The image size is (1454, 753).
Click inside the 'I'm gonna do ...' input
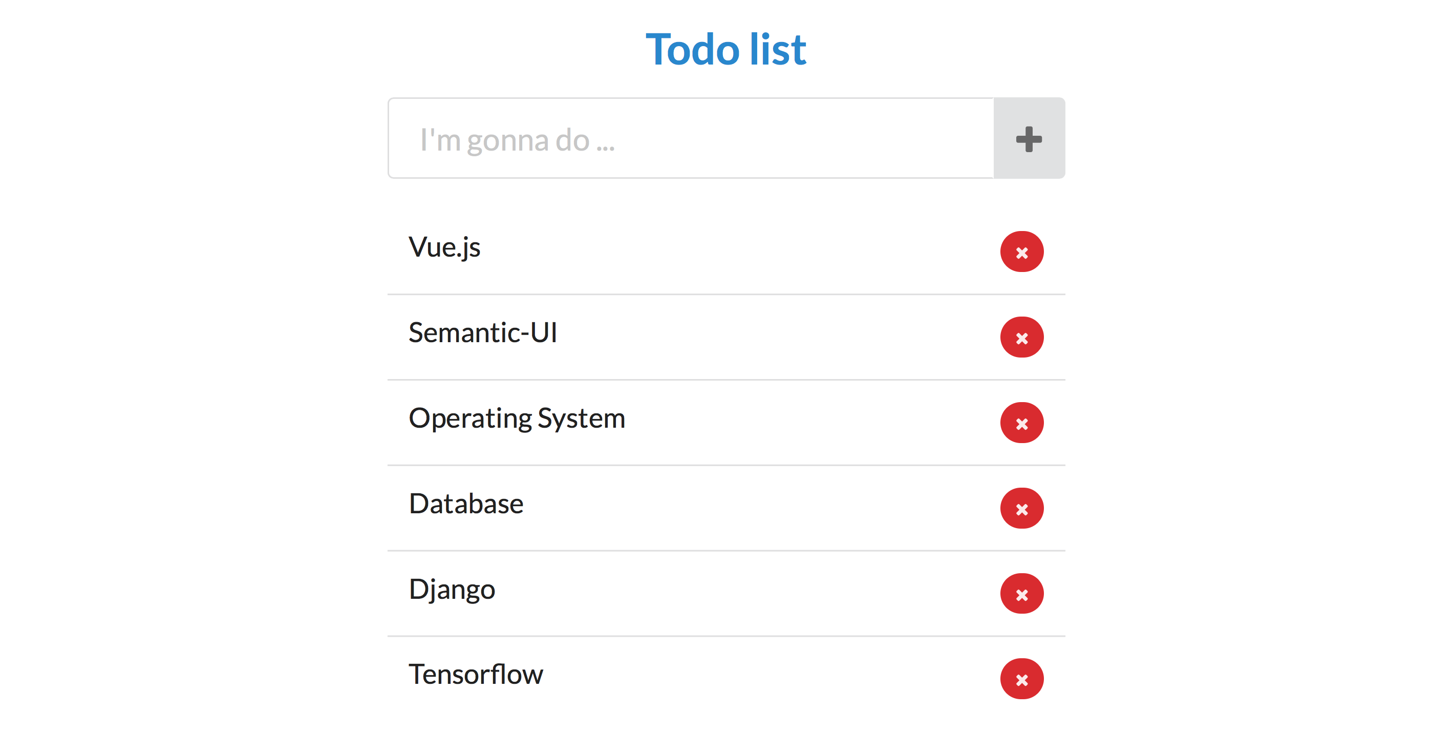tap(677, 138)
